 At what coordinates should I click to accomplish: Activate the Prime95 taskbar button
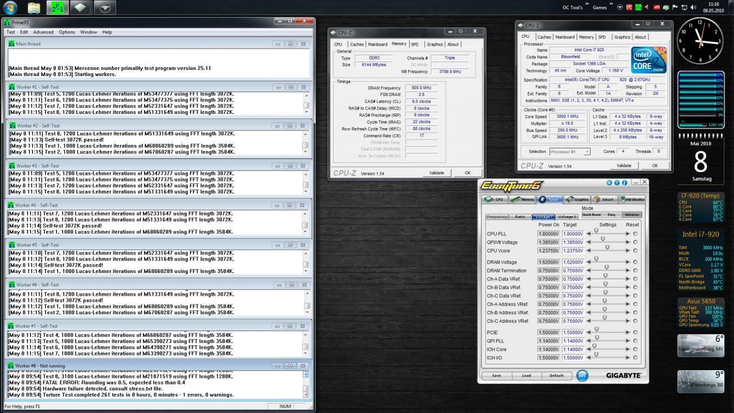pos(57,7)
